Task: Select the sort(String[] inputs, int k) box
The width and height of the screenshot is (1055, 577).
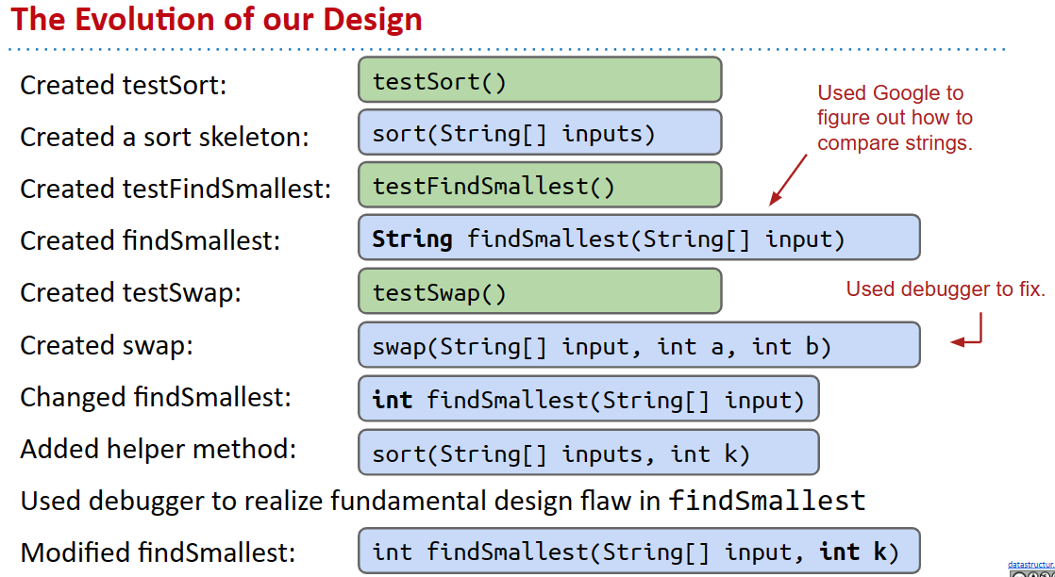Action: tap(588, 453)
